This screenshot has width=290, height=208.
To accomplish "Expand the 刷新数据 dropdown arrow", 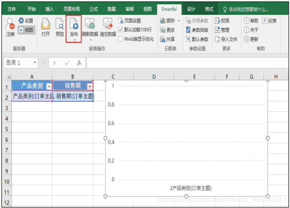I will point(90,40).
